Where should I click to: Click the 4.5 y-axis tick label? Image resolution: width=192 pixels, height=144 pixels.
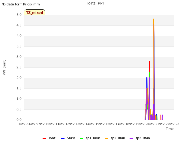pos(19,25)
